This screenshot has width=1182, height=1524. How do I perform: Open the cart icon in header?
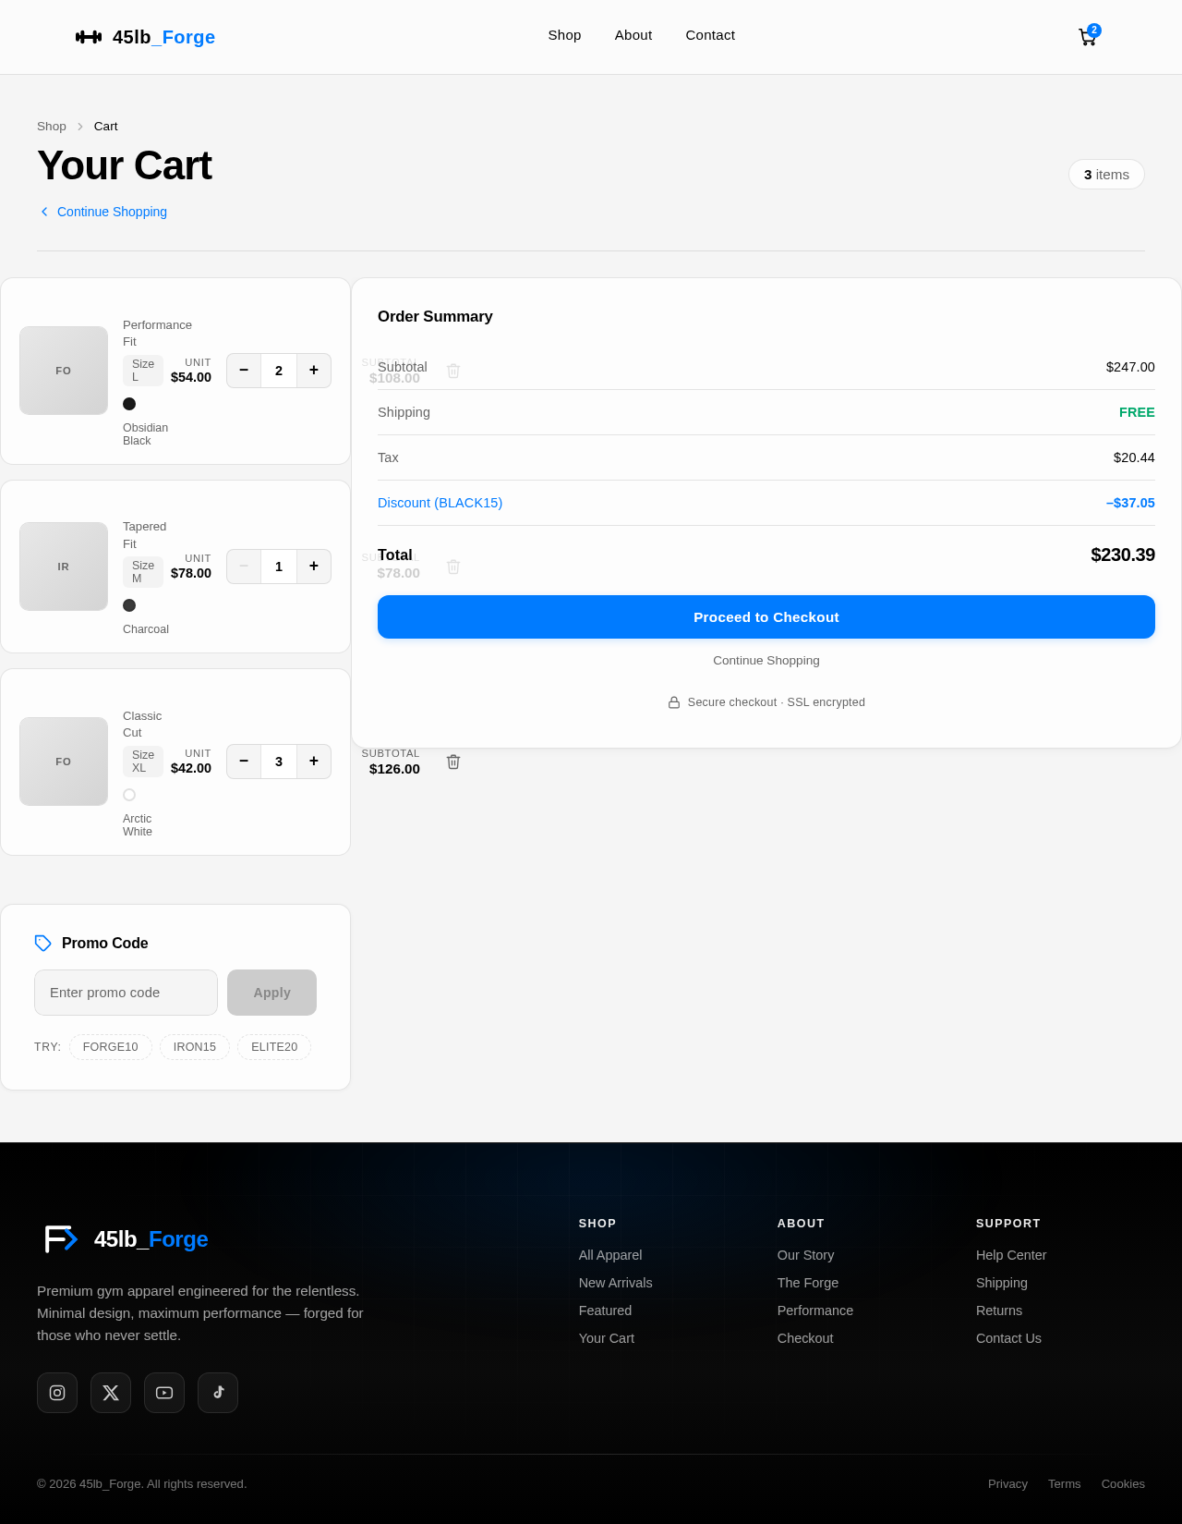[x=1088, y=37]
